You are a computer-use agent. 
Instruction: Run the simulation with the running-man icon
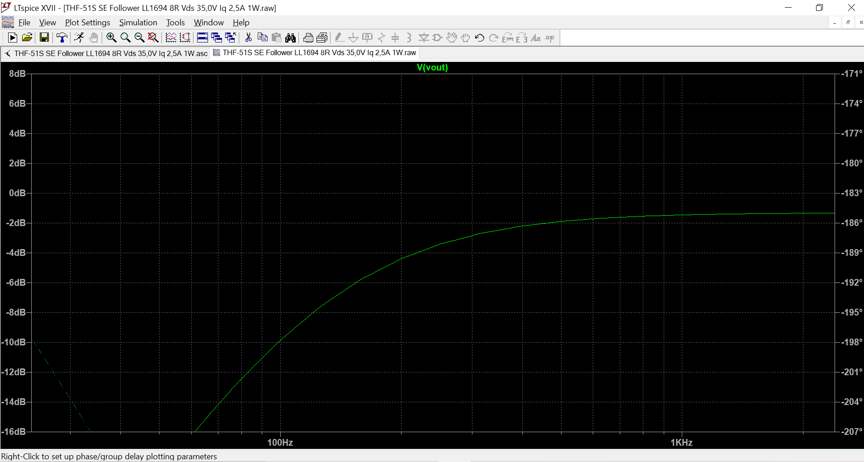(x=79, y=38)
